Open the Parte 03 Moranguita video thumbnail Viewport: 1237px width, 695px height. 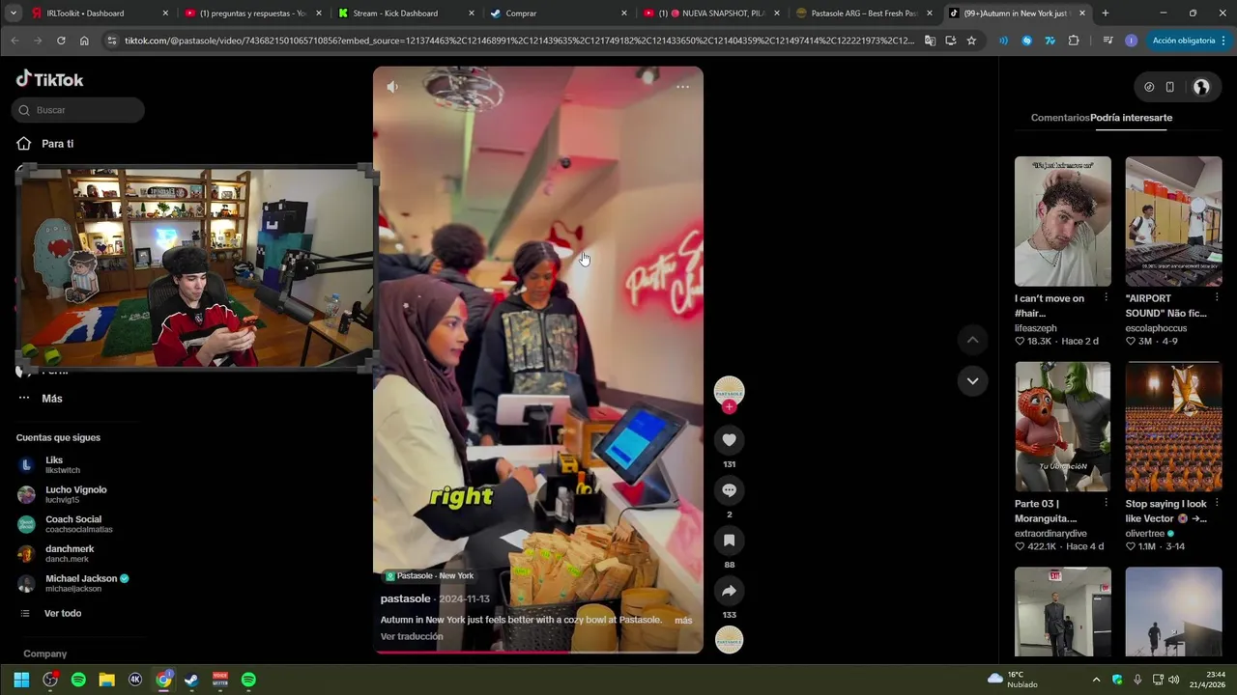click(x=1063, y=427)
